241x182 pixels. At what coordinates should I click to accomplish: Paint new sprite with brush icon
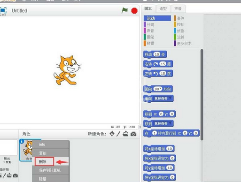click(118, 134)
